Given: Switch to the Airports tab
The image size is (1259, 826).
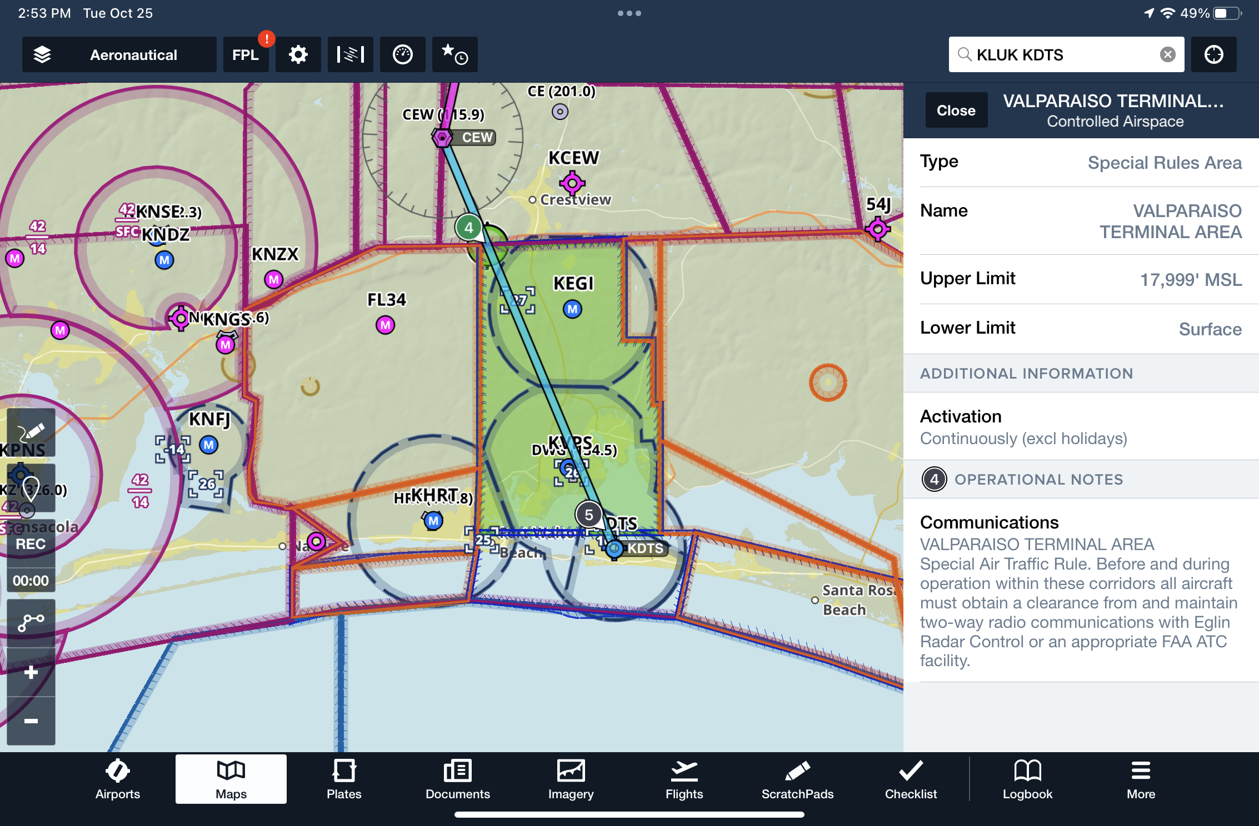Looking at the screenshot, I should (118, 779).
